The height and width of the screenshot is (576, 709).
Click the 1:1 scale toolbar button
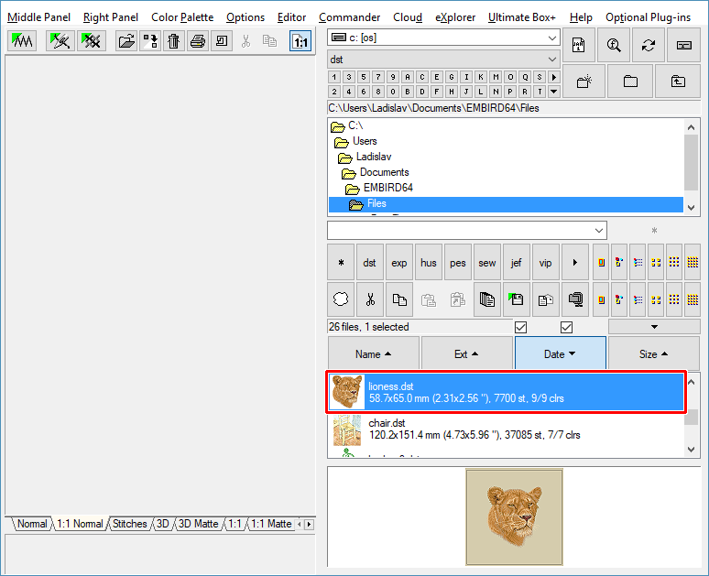300,41
